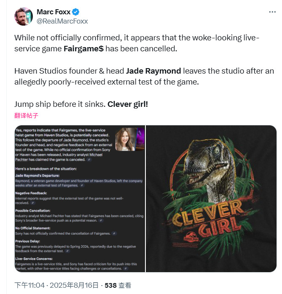282x294 pixels.
Task: Open the three-dot more options menu
Action: tap(272, 12)
